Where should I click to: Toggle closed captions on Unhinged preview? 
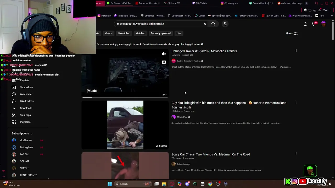coord(164,62)
